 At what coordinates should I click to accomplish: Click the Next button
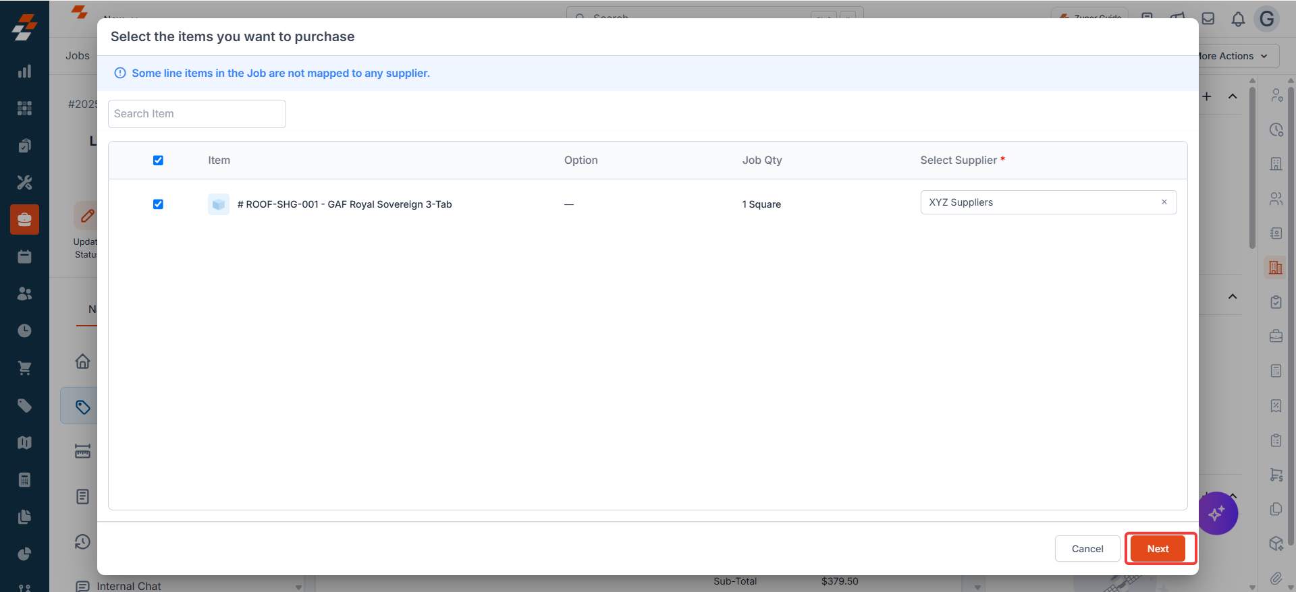click(x=1158, y=549)
